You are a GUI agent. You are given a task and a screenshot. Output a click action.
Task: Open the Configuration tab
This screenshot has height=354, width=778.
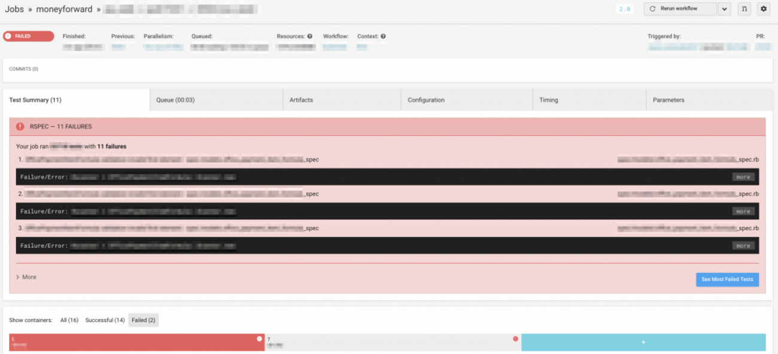click(467, 100)
